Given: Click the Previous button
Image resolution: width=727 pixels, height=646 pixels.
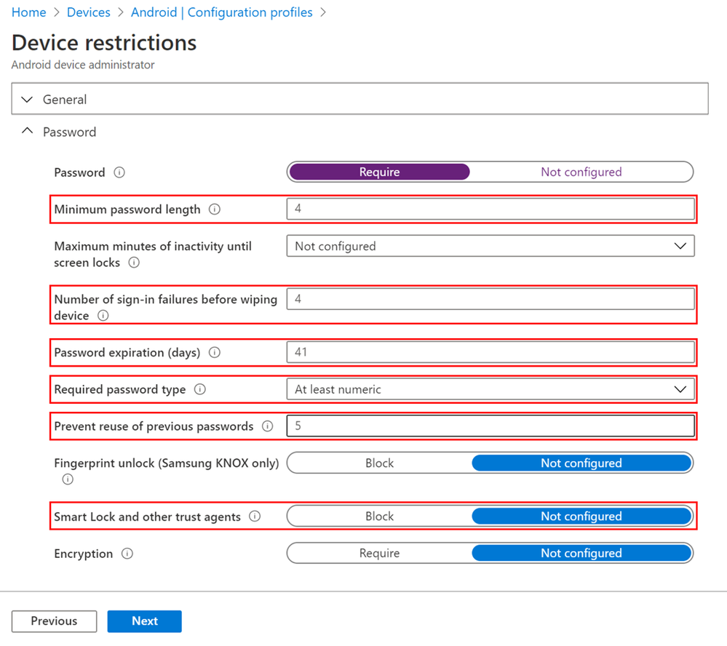Looking at the screenshot, I should 55,621.
